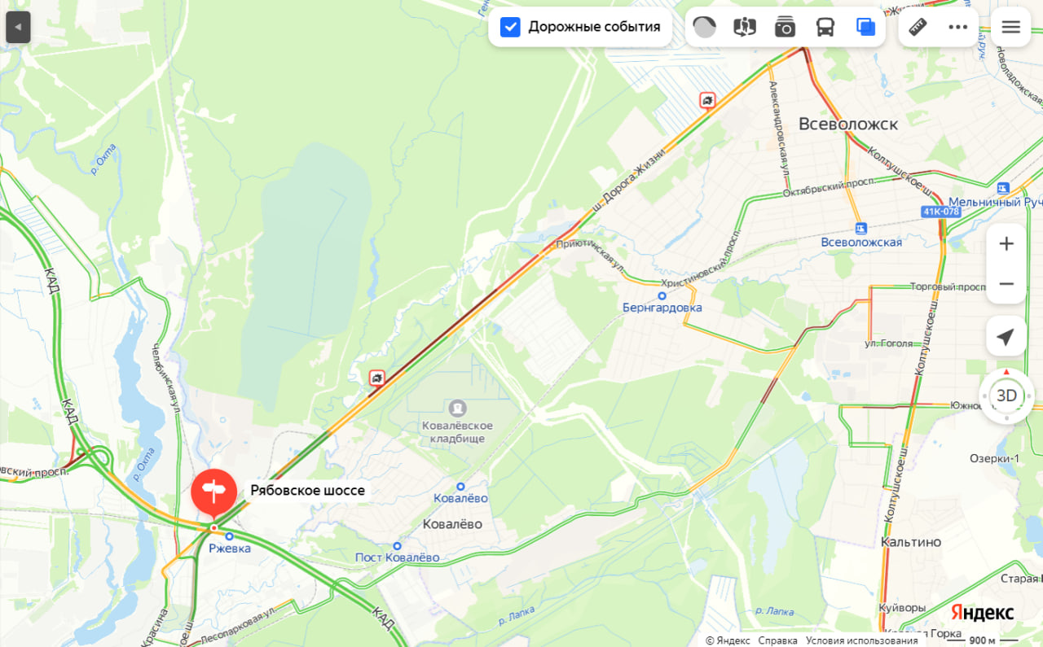Enable the public transport bus layer
The height and width of the screenshot is (647, 1043).
825,27
